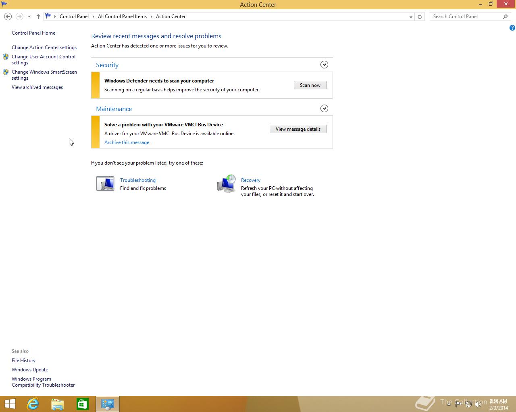Click the window's title bar flag icon
The height and width of the screenshot is (412, 516).
[x=4, y=4]
